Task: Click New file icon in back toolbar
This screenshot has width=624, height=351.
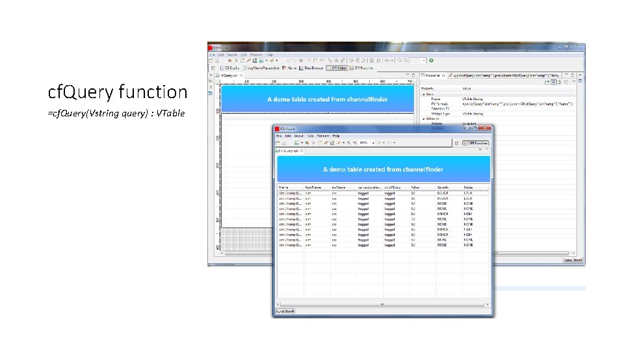Action: tap(211, 60)
